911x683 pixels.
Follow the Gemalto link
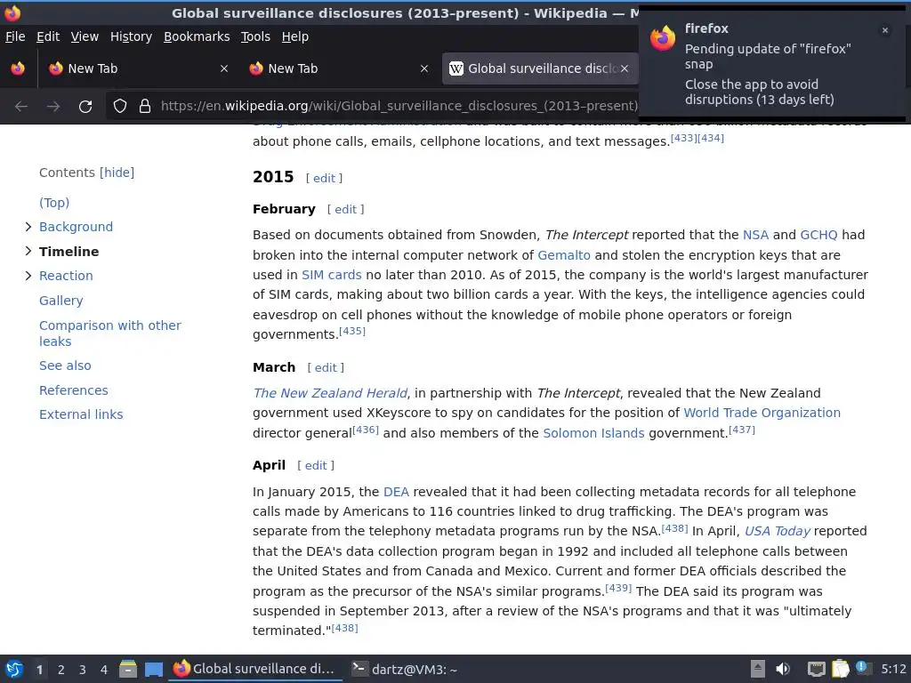tap(563, 255)
